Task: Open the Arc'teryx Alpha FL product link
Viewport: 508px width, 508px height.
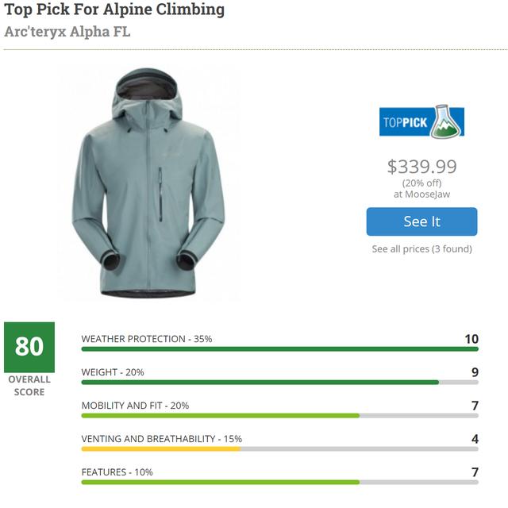Action: point(67,33)
